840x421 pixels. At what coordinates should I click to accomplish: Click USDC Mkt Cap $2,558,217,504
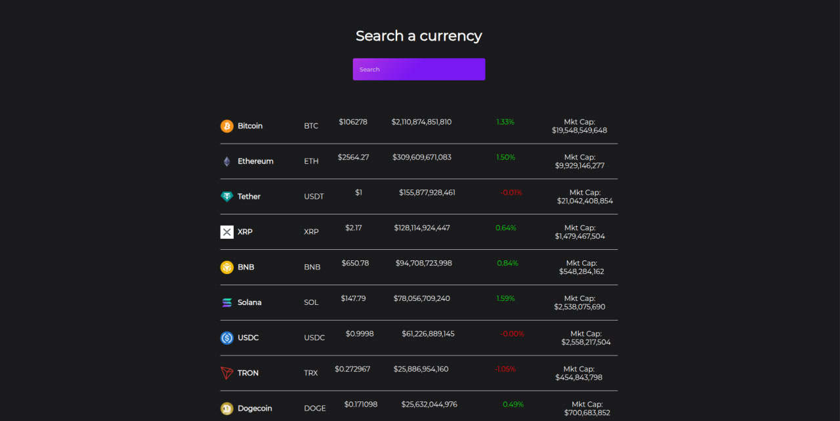click(586, 338)
